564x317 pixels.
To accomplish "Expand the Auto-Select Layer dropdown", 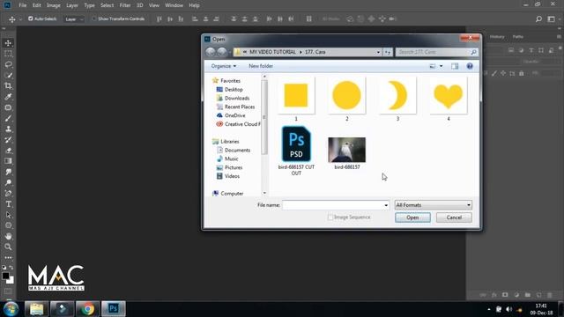I will (74, 19).
